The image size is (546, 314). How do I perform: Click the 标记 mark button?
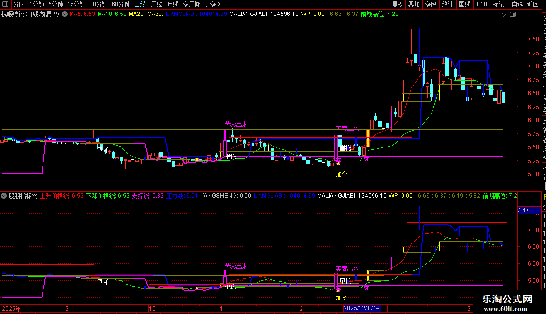coord(498,4)
